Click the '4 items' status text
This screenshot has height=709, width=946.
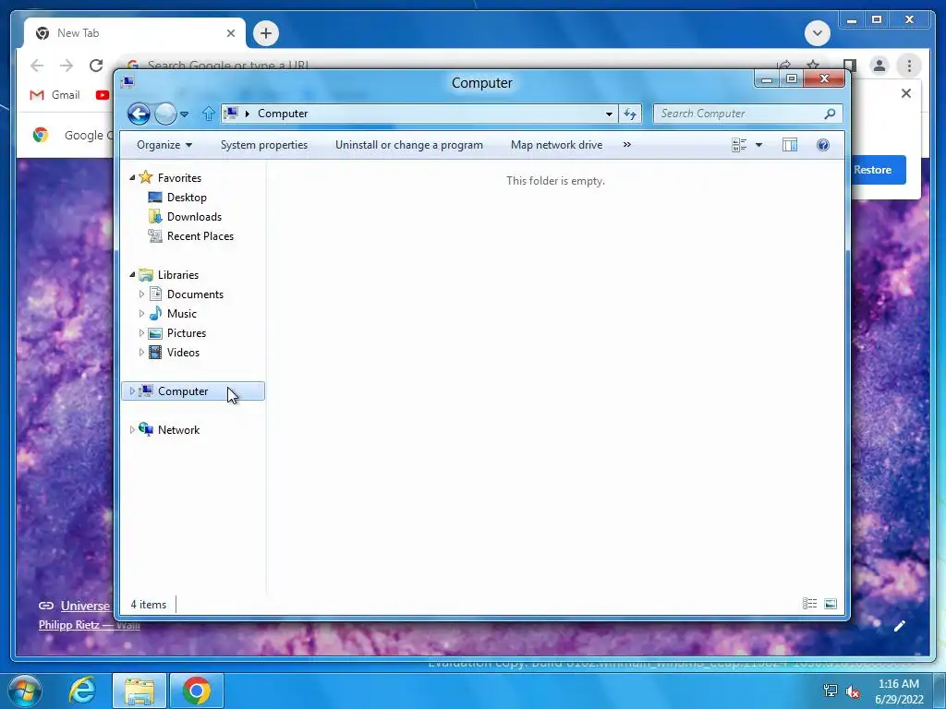tap(149, 604)
